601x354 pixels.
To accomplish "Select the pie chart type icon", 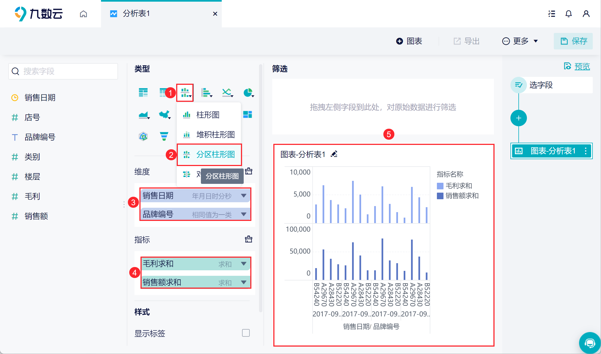I will pyautogui.click(x=248, y=93).
